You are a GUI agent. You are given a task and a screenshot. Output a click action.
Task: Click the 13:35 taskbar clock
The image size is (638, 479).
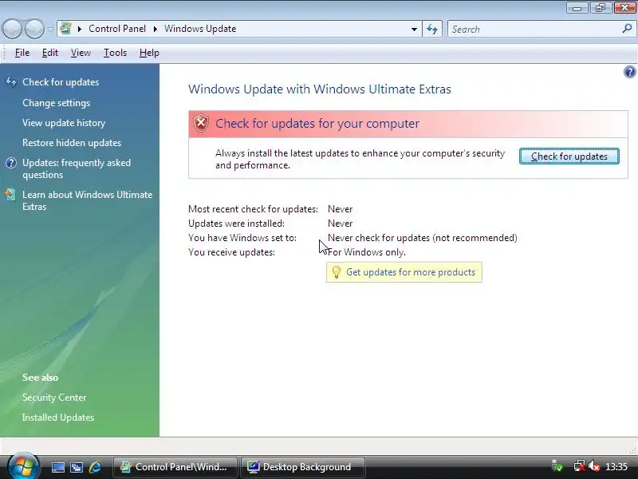[616, 466]
